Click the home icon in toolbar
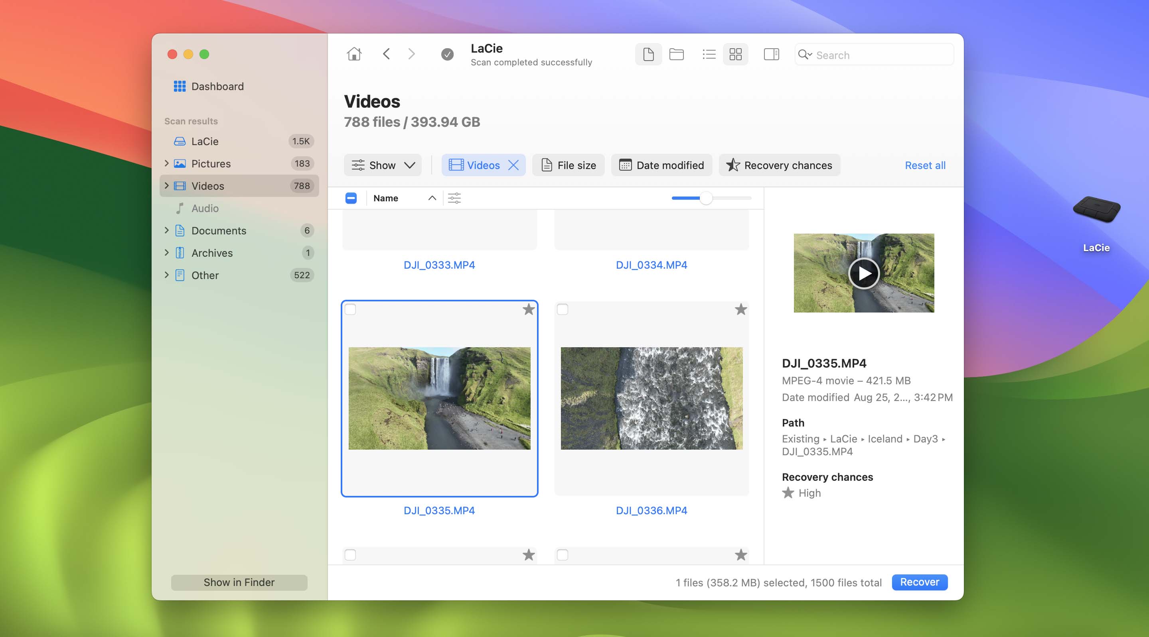This screenshot has width=1149, height=637. [354, 54]
